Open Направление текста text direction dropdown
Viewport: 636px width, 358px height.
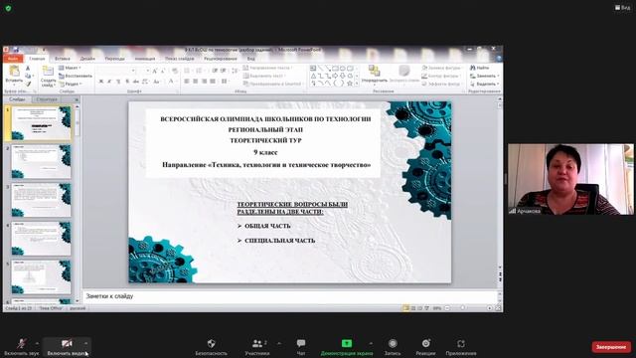tap(268, 68)
